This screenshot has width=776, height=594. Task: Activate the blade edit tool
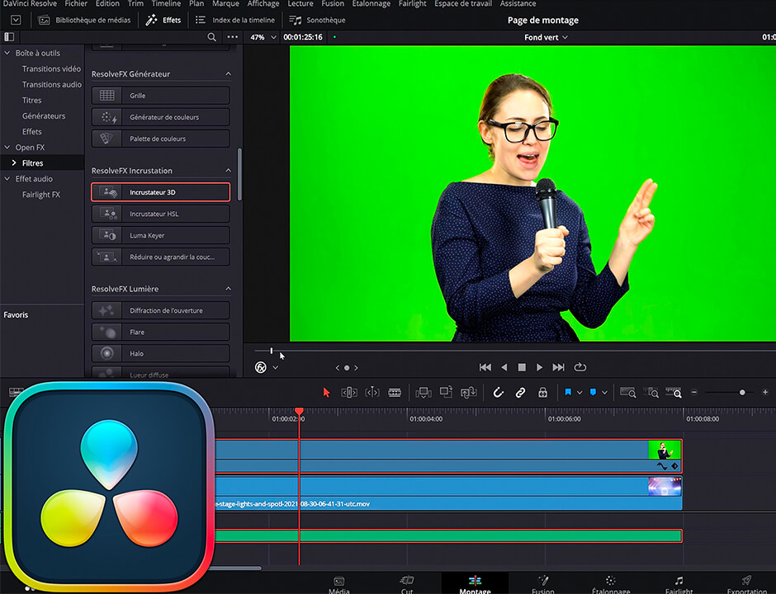395,393
